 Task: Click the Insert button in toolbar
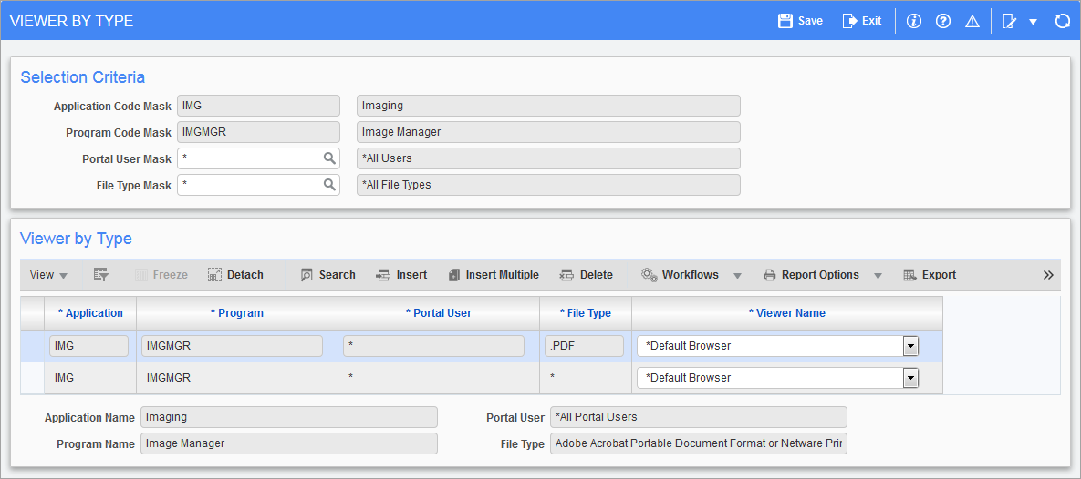pyautogui.click(x=402, y=275)
